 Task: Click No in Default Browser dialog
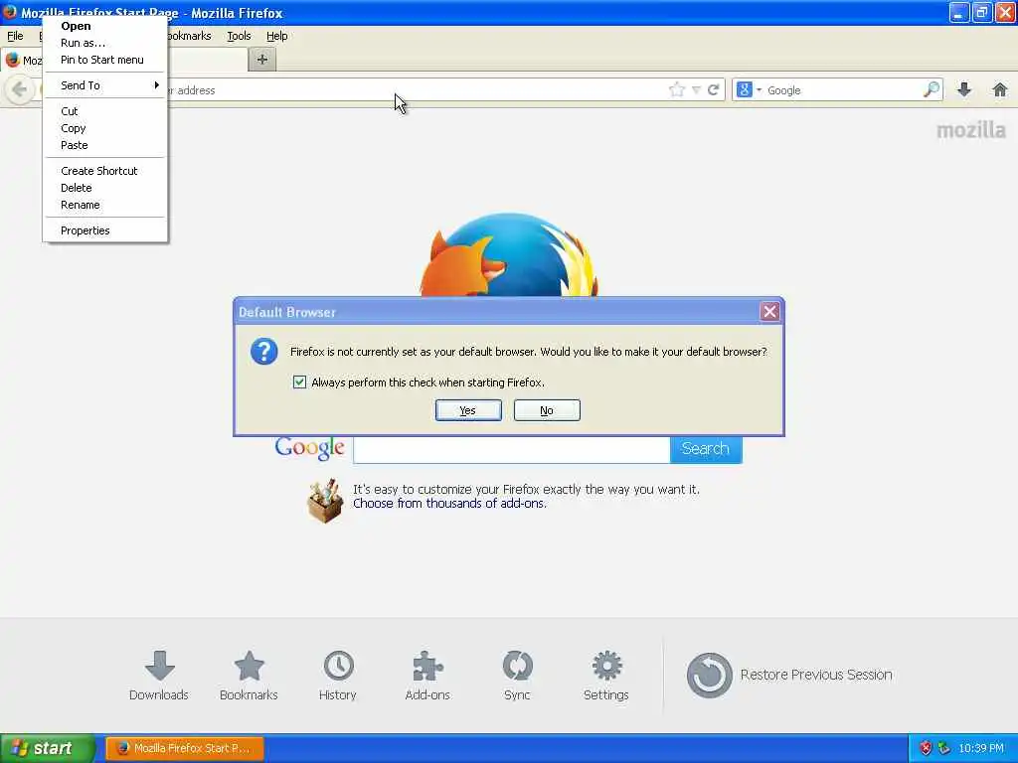point(547,410)
